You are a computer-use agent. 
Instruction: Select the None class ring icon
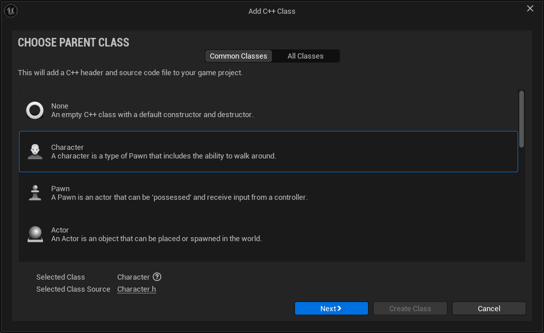pos(35,110)
